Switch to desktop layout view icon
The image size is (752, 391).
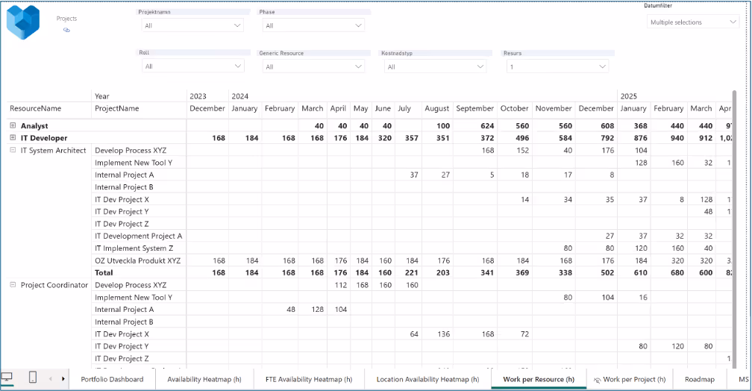pos(7,377)
